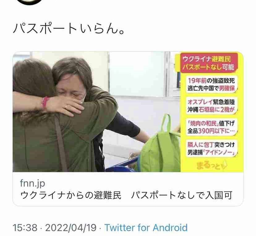
Task: Click the brown shoulder bag strap
Action: pyautogui.click(x=61, y=144)
